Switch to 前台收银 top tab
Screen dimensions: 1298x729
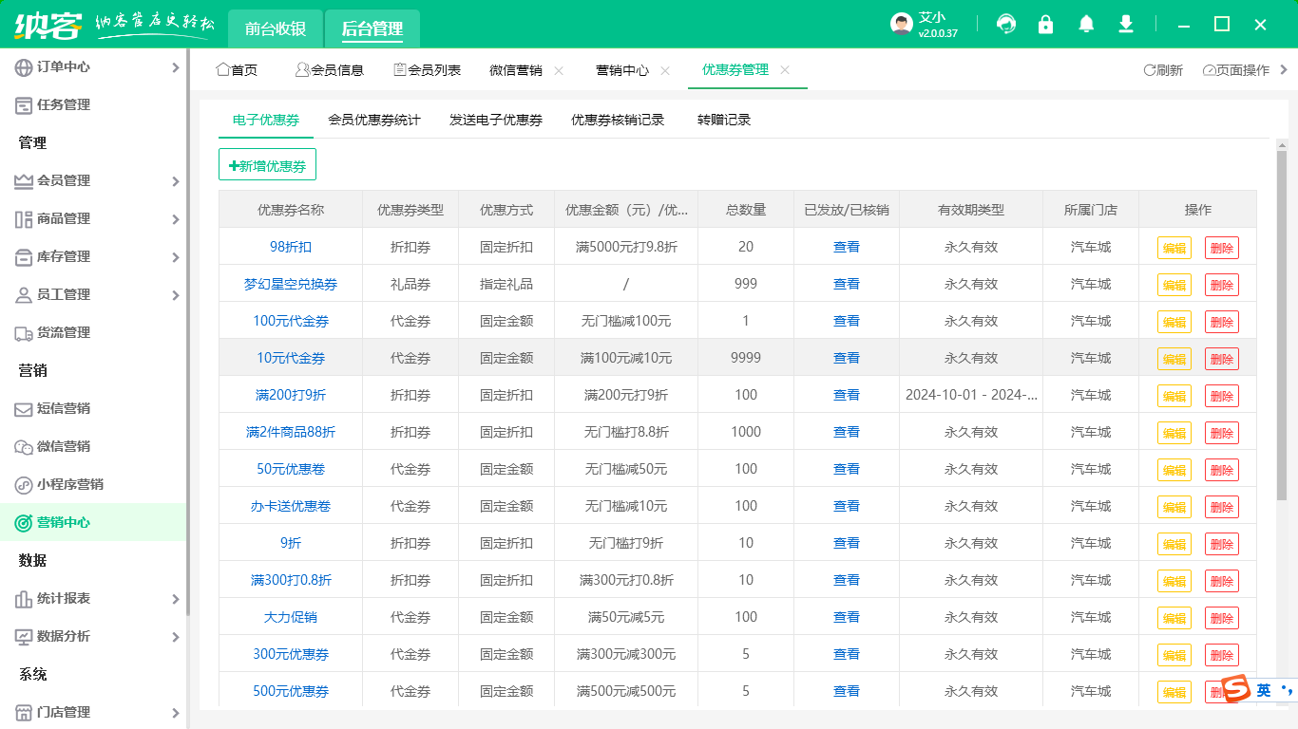click(x=276, y=28)
